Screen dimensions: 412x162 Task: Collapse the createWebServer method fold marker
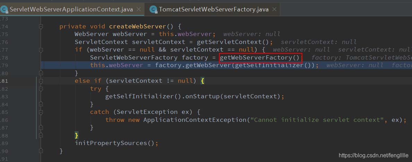41,26
